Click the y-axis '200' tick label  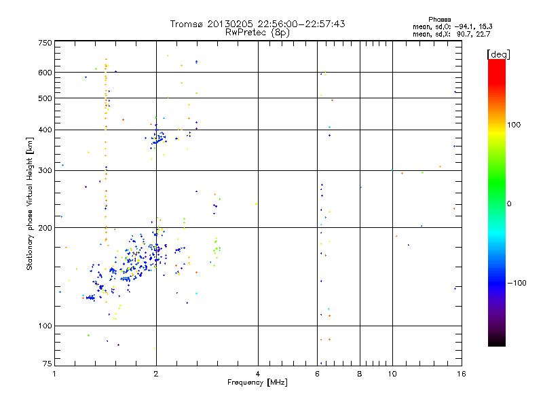pos(45,228)
